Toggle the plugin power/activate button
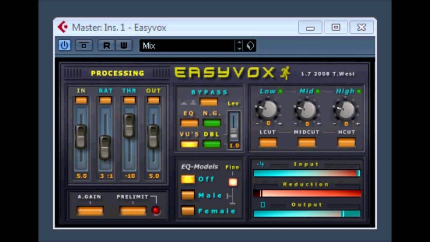 click(x=64, y=45)
